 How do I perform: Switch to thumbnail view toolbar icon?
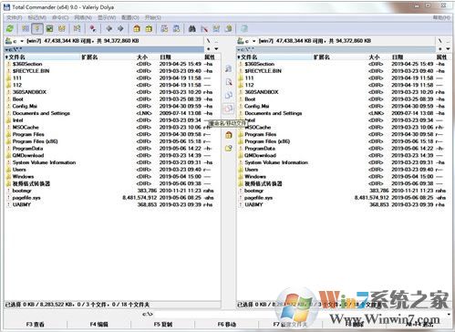point(49,28)
